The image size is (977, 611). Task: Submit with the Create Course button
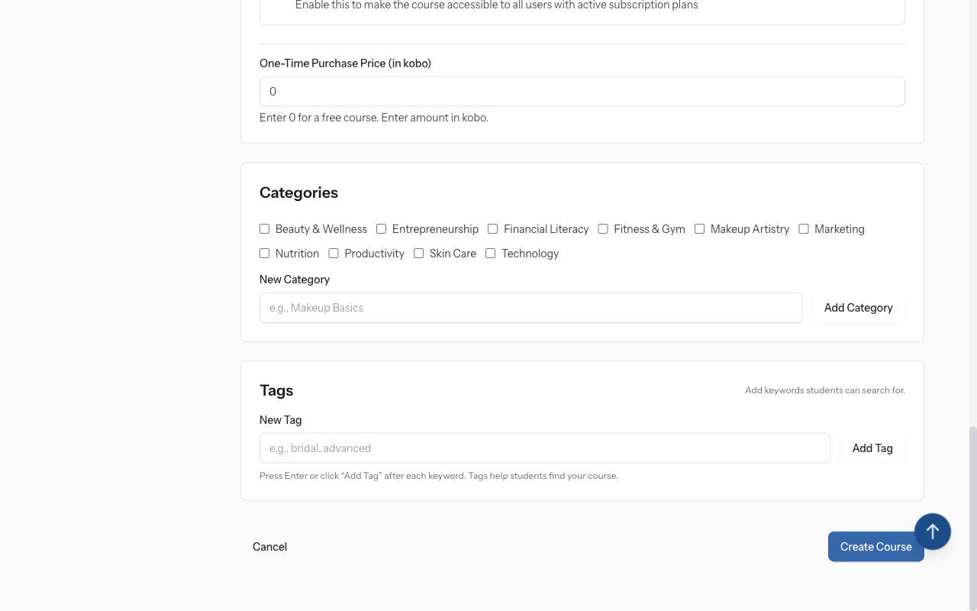875,547
